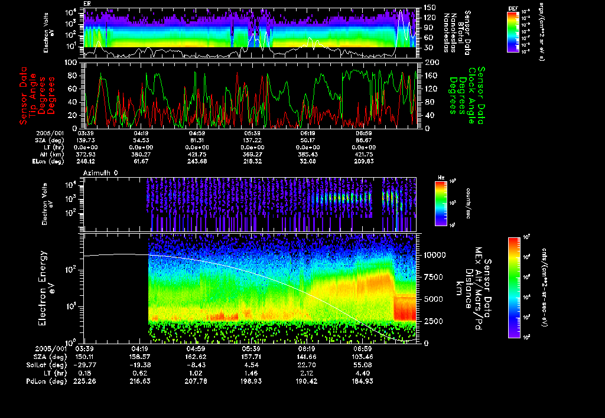Click the DEF color scale bar

[513, 32]
